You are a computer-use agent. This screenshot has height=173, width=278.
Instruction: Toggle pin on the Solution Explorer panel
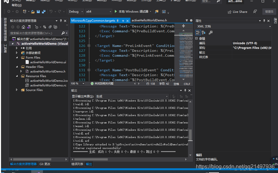tap(61, 21)
